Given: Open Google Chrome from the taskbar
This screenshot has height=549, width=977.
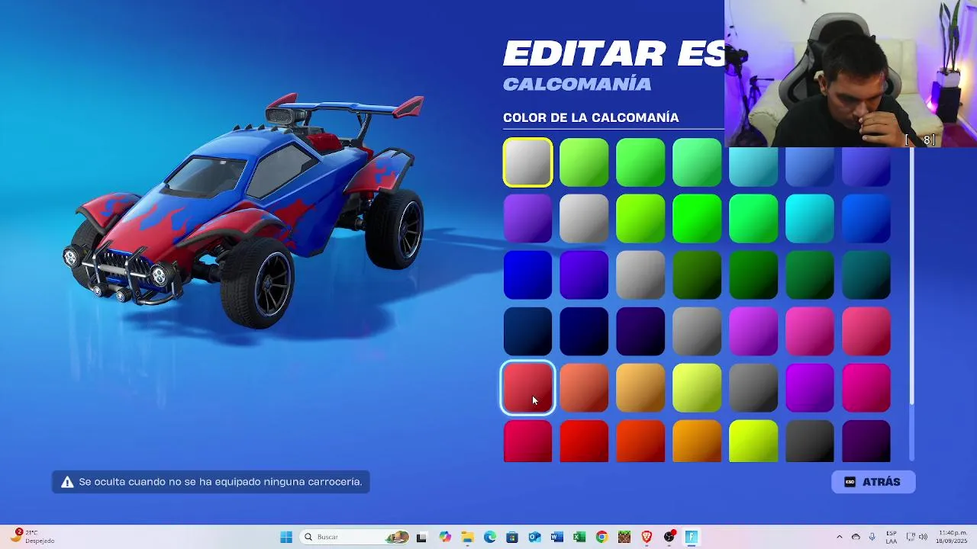Looking at the screenshot, I should point(601,537).
